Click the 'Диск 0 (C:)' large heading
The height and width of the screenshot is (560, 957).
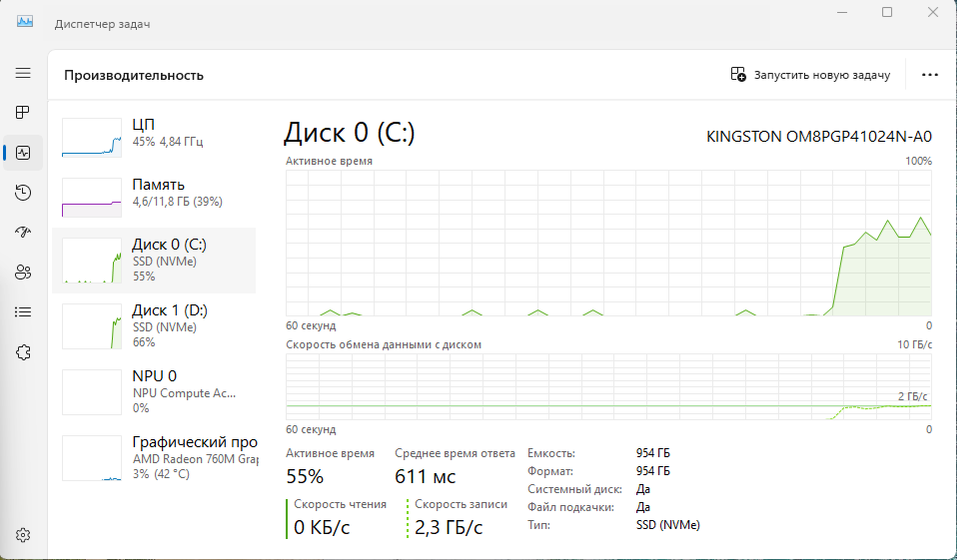point(349,133)
